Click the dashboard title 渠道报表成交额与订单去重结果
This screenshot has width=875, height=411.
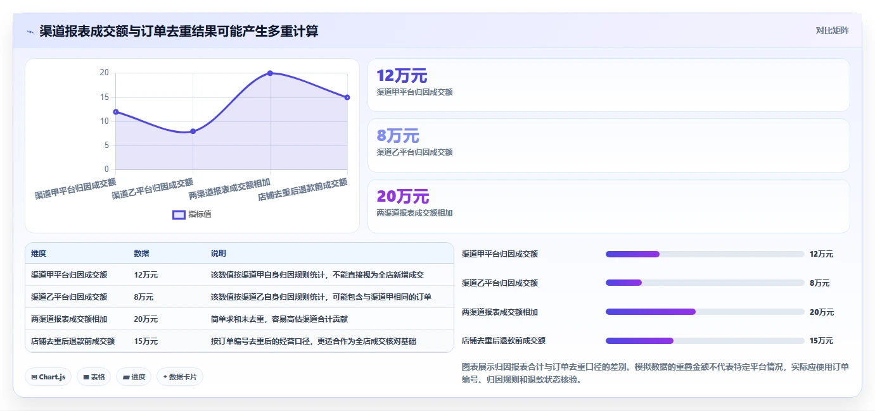[x=179, y=31]
